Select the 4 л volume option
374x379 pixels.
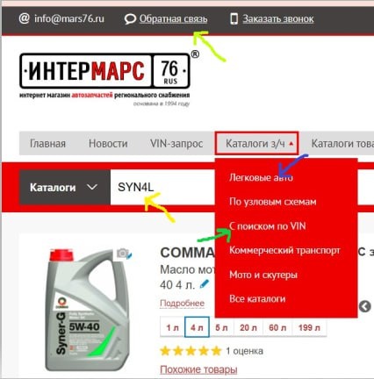(x=197, y=327)
